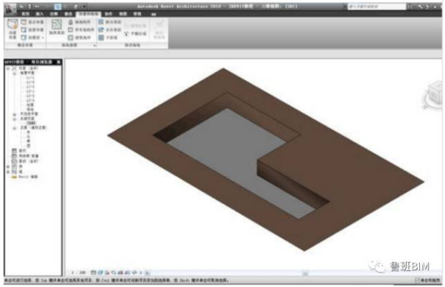445x287 pixels.
Task: Select the Legends item in the project browser
Action: click(22, 150)
